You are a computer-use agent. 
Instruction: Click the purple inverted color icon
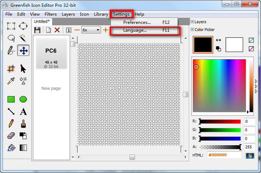coord(251,49)
